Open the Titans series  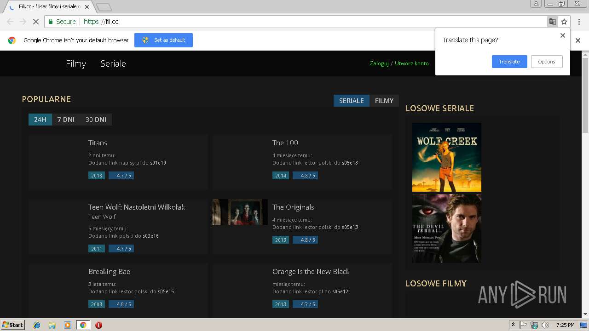[98, 143]
